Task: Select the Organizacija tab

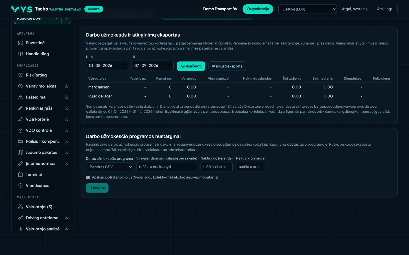Action: point(258,9)
